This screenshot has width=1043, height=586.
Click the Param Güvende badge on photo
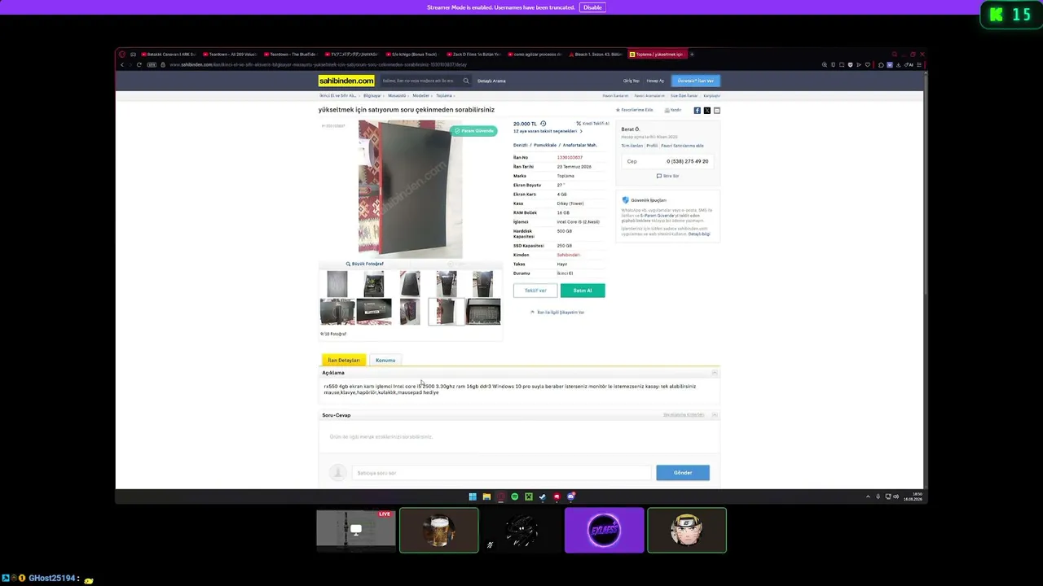pyautogui.click(x=474, y=130)
